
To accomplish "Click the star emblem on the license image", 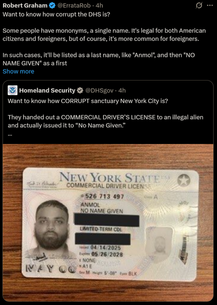I will click(183, 180).
